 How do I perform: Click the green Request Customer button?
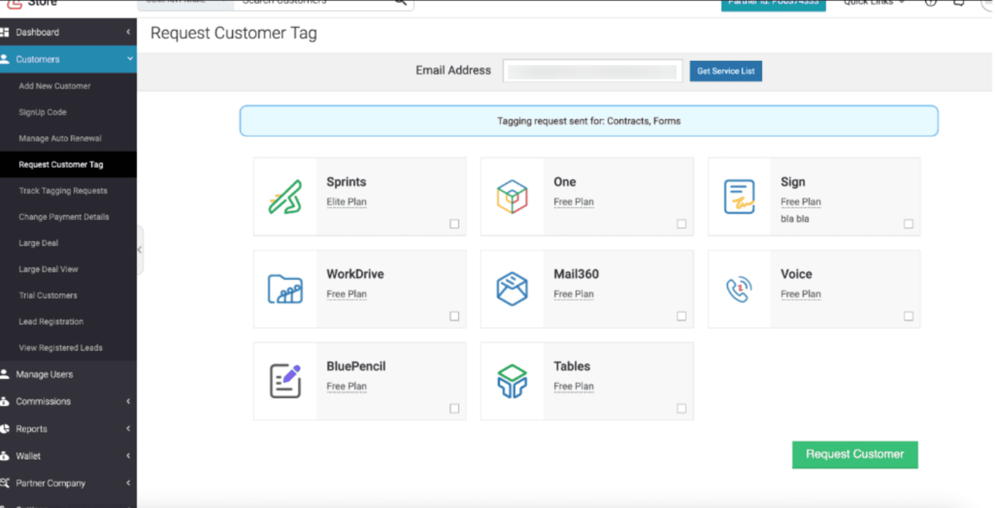click(x=855, y=454)
